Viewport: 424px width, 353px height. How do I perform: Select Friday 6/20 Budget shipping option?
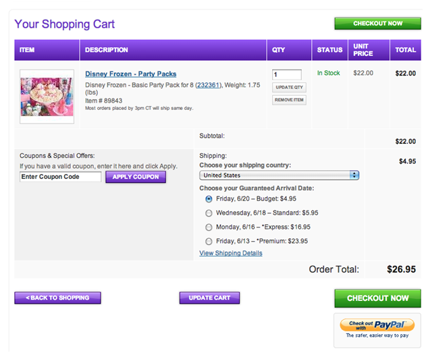point(209,199)
